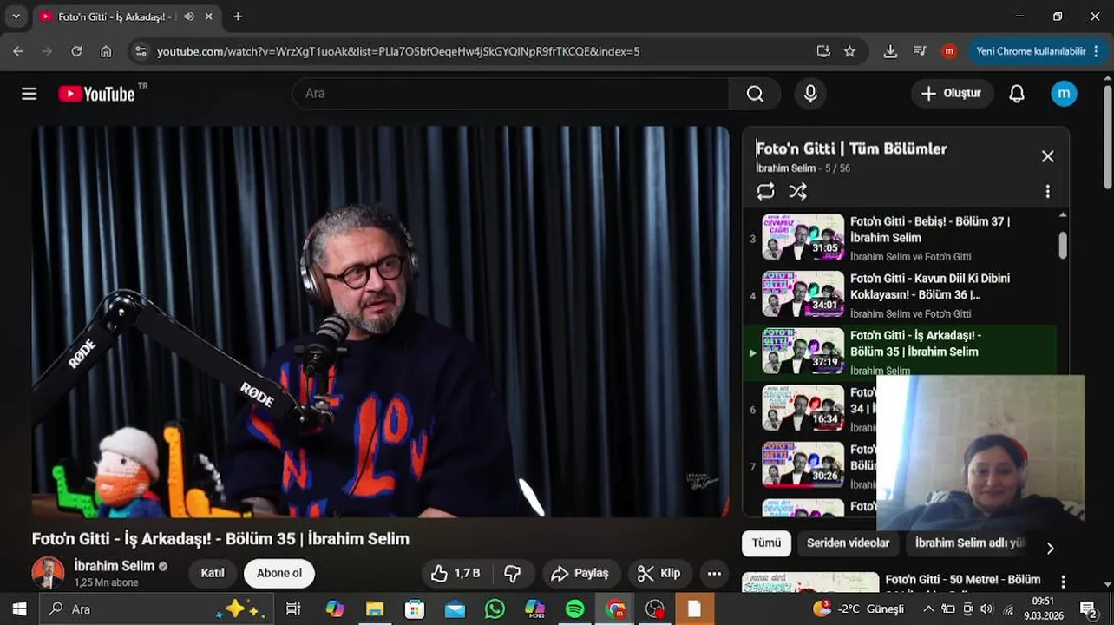
Task: Click the 34:01 video thumbnail
Action: click(x=803, y=294)
